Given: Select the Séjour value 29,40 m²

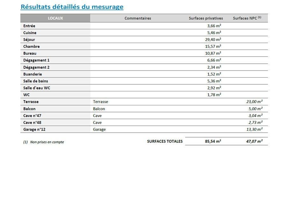Looking at the screenshot, I should [x=213, y=39].
